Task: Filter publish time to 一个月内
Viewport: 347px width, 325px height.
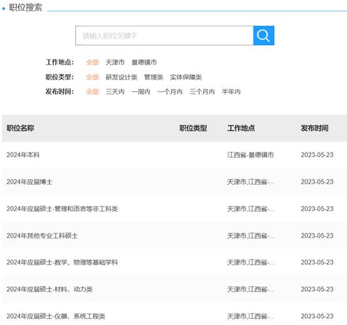Action: pos(170,92)
